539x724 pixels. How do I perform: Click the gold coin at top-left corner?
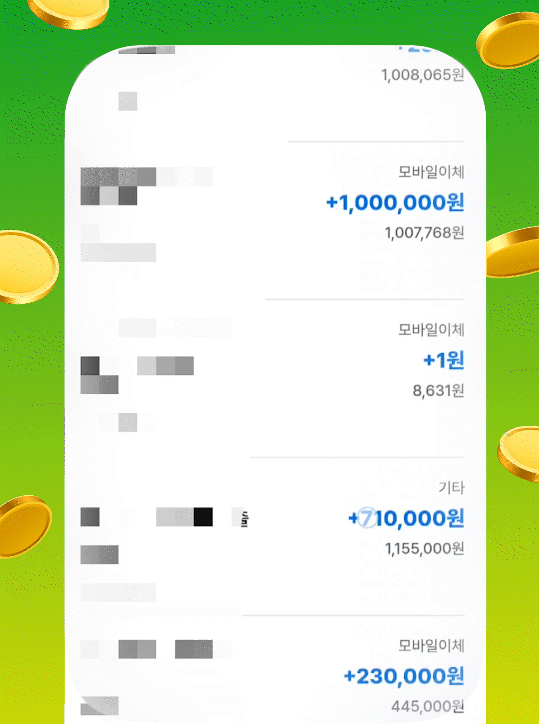(x=68, y=13)
